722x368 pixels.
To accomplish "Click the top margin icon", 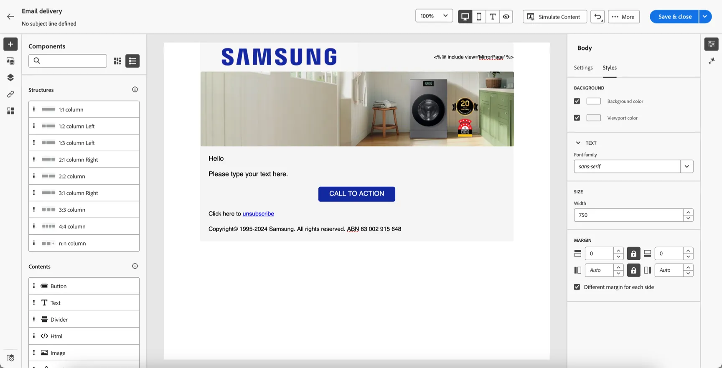I will (578, 254).
